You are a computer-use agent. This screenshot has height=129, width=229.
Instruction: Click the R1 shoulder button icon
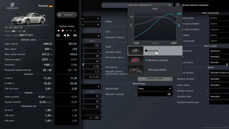pos(75,35)
